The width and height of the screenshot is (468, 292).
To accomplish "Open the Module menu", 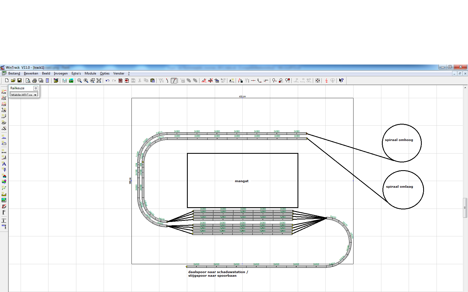I will pyautogui.click(x=90, y=73).
